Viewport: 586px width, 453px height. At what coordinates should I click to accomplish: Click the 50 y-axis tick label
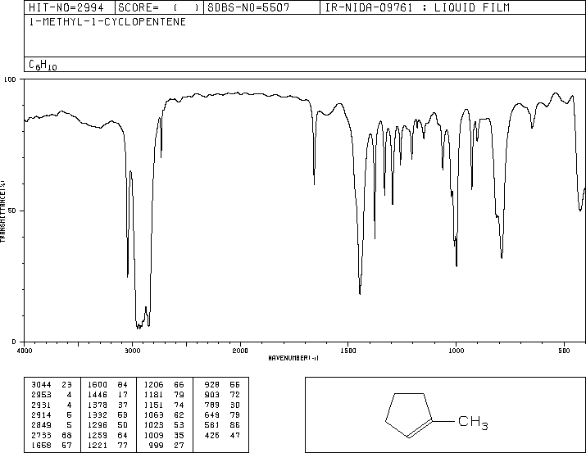click(12, 211)
